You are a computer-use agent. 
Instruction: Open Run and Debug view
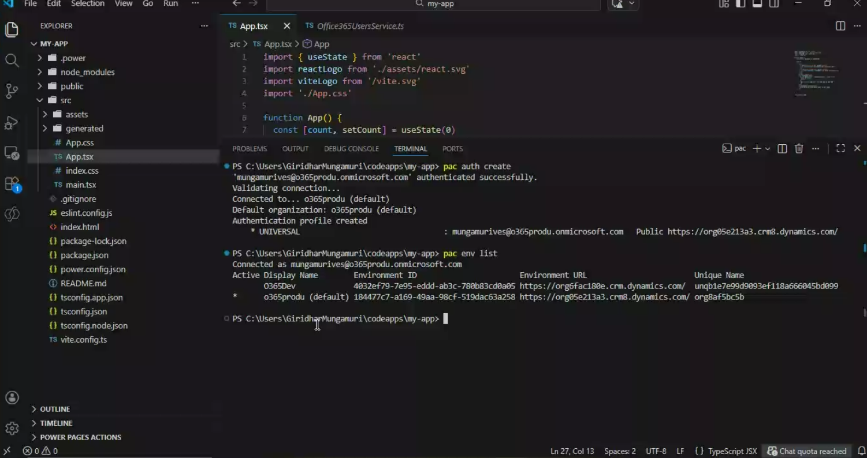tap(12, 122)
